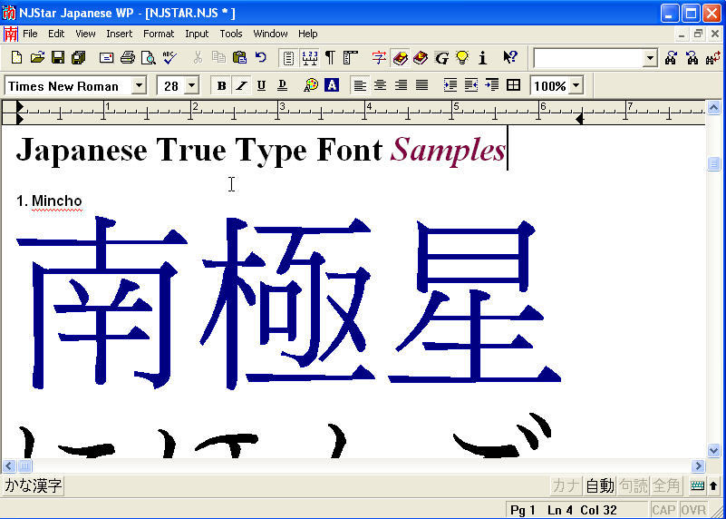
Task: Click the Save floppy disk icon
Action: (57, 58)
